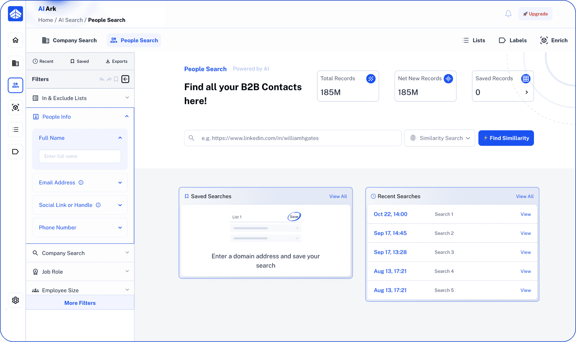Screen dimensions: 576x342
Task: Click the Saved Records grid icon
Action: point(526,79)
